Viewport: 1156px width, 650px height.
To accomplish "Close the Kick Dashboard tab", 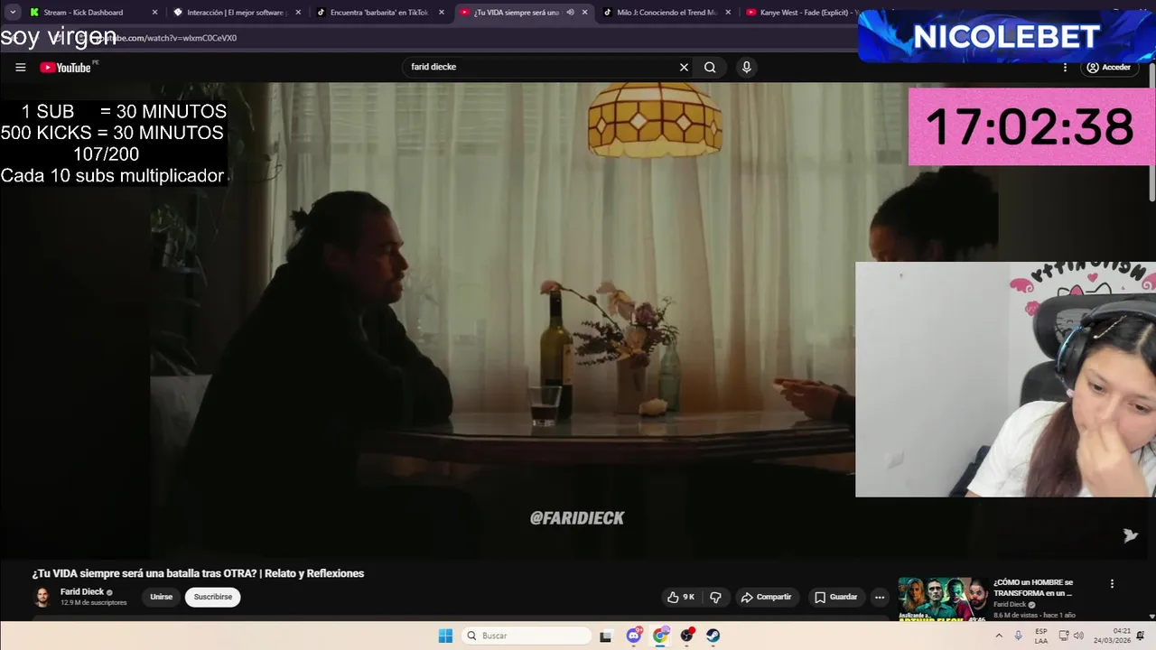I will 154,13.
